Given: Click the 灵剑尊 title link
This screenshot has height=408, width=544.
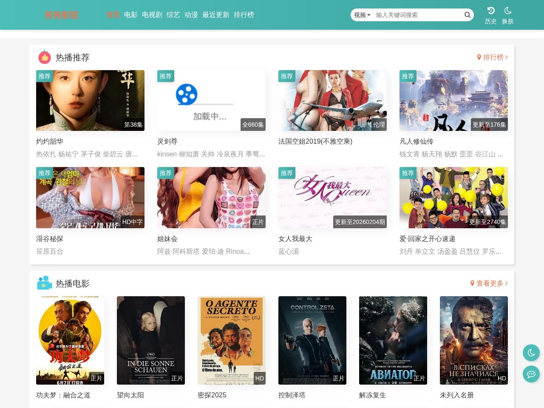Looking at the screenshot, I should 167,142.
